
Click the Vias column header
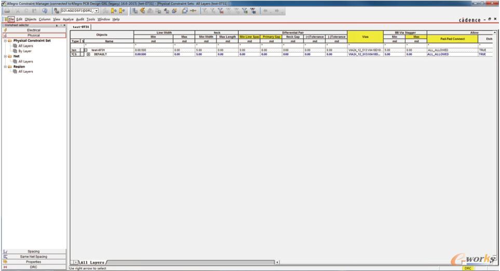click(x=365, y=37)
